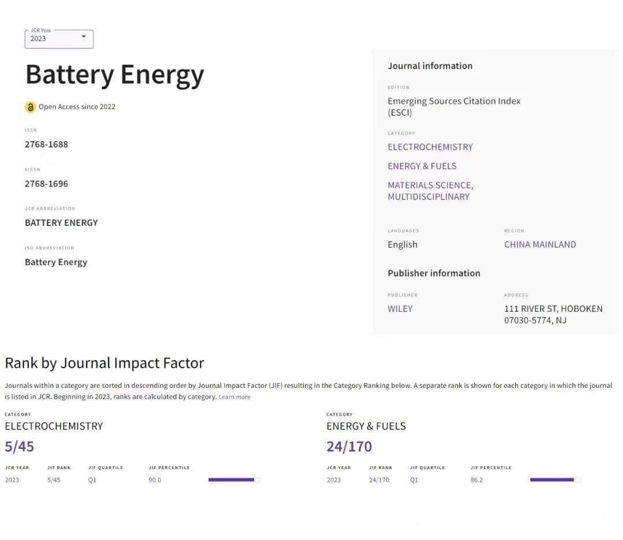Click Q1 quartile in Electrochemistry row

(92, 480)
